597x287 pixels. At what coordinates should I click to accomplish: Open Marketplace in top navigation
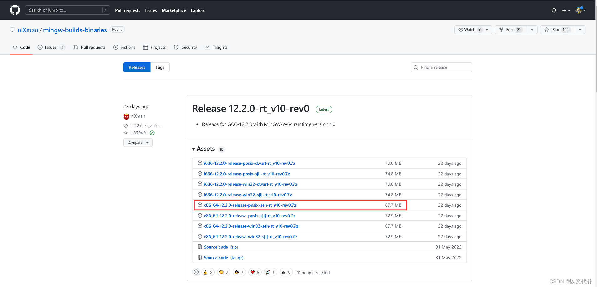coord(174,10)
